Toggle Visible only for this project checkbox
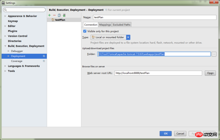Image resolution: width=220 pixels, height=140 pixels. click(x=85, y=31)
